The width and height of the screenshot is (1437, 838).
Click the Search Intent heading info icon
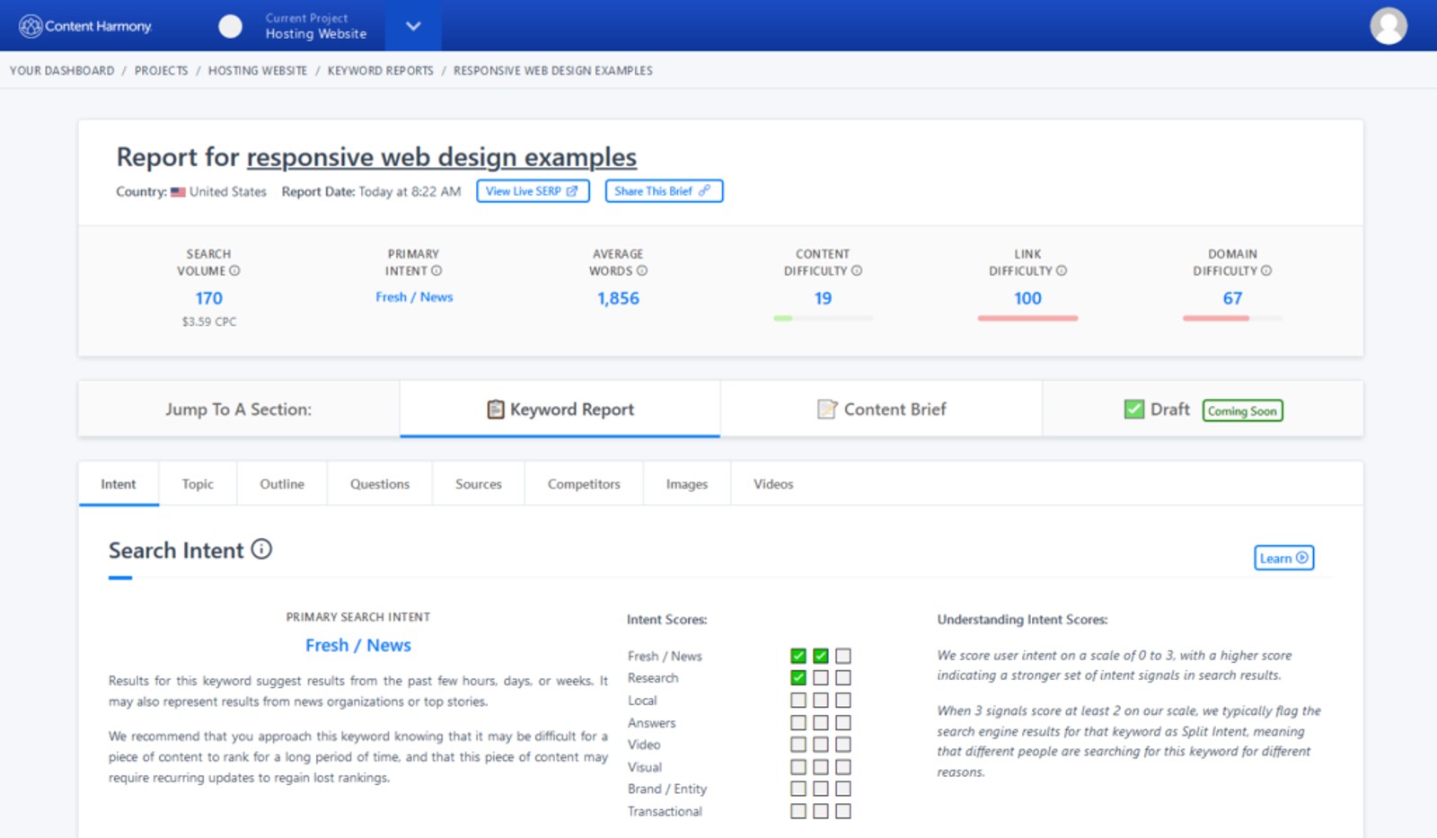point(261,549)
